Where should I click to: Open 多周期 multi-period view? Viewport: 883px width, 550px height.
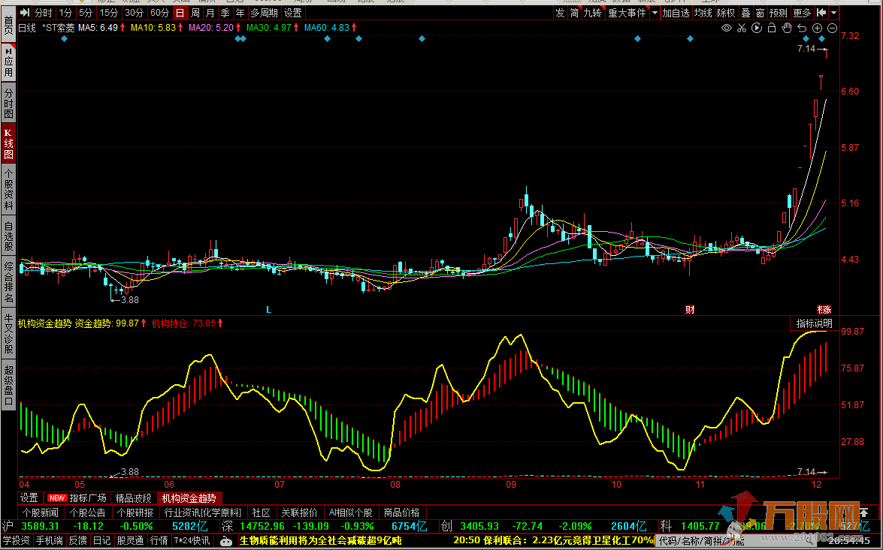pyautogui.click(x=264, y=12)
